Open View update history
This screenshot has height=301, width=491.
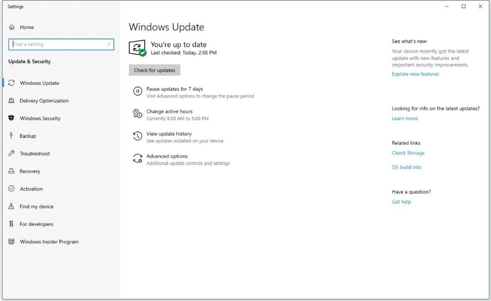(x=169, y=134)
